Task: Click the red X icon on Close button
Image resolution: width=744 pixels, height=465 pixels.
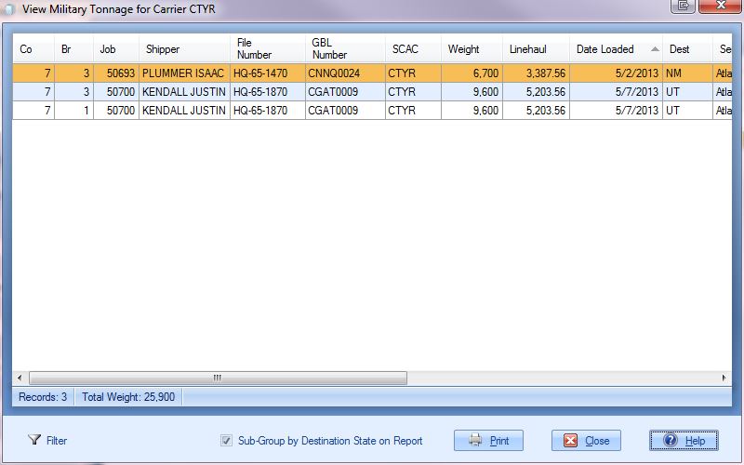Action: (x=571, y=441)
